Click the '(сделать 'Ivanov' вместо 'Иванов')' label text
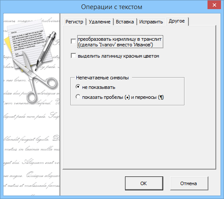This screenshot has height=199, width=224. [115, 45]
